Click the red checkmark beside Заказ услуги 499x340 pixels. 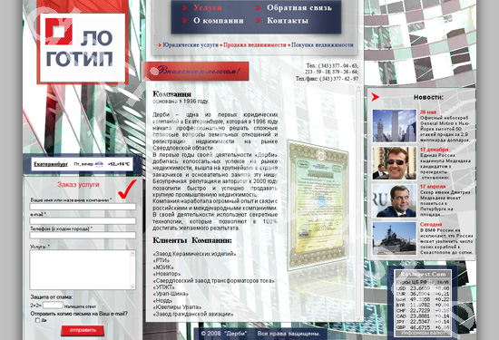pyautogui.click(x=127, y=189)
